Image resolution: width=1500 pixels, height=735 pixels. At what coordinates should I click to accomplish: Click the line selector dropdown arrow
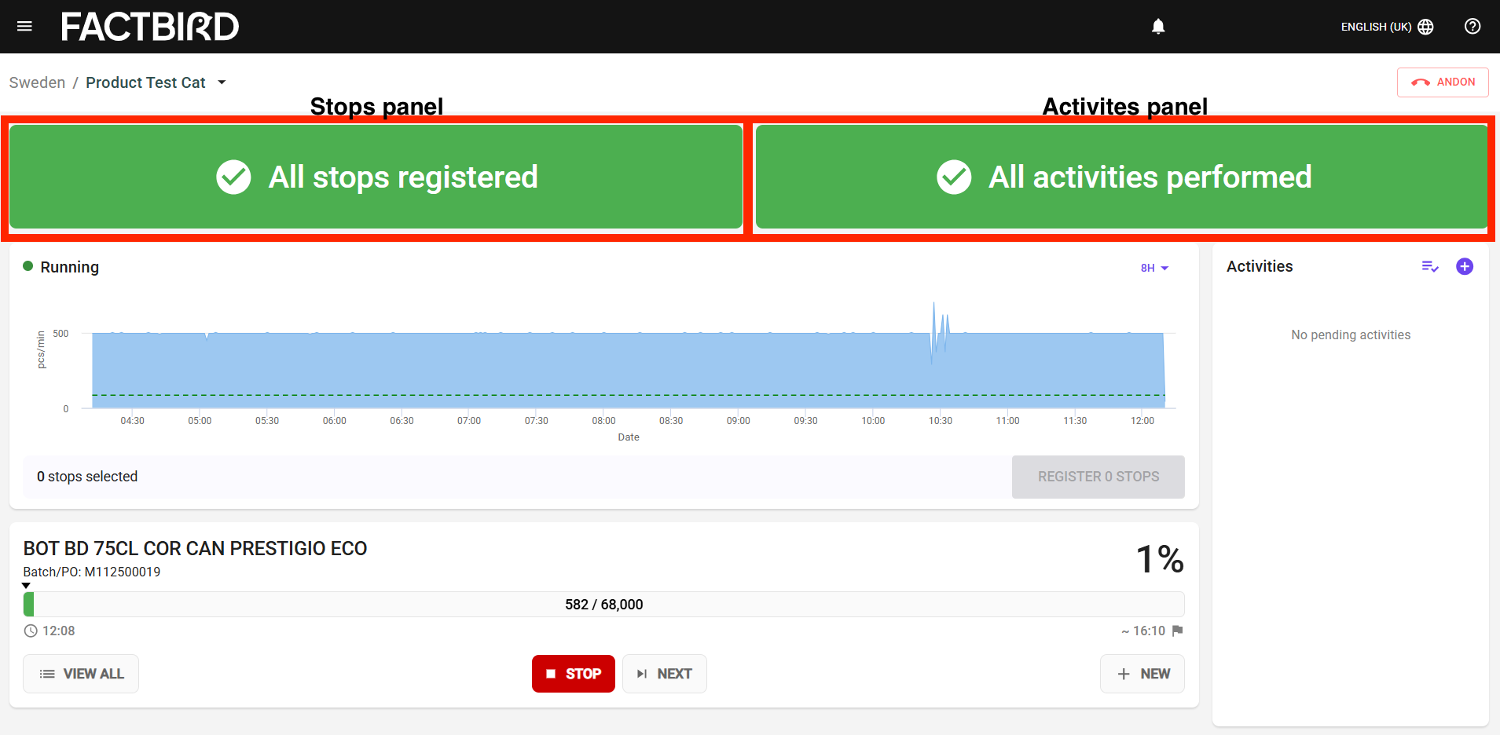click(x=222, y=82)
